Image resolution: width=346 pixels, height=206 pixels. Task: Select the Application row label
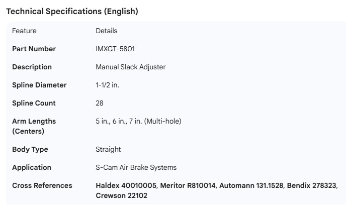click(x=32, y=167)
